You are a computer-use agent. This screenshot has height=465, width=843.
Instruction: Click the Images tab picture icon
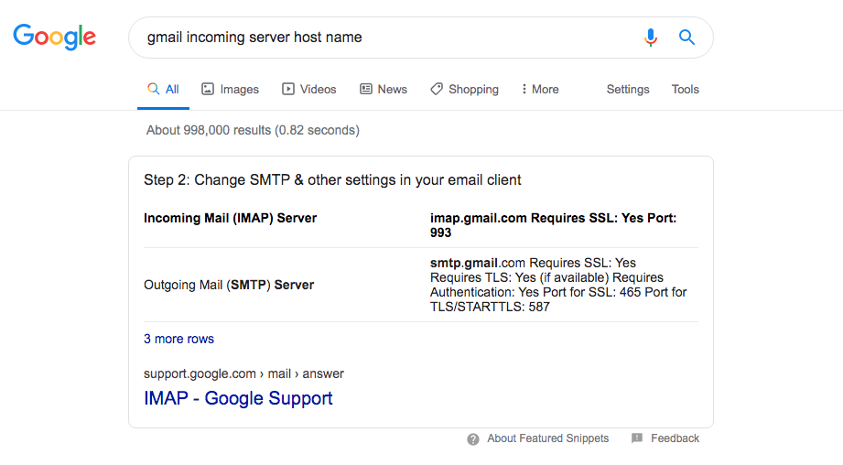point(208,89)
